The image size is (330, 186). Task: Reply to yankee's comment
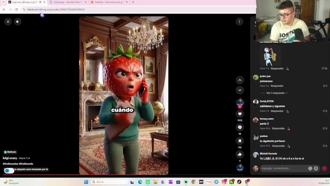pos(278,146)
